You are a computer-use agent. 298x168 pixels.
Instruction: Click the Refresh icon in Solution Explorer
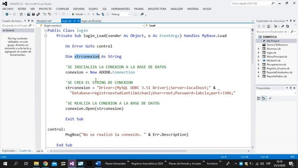pyautogui.click(x=288, y=26)
